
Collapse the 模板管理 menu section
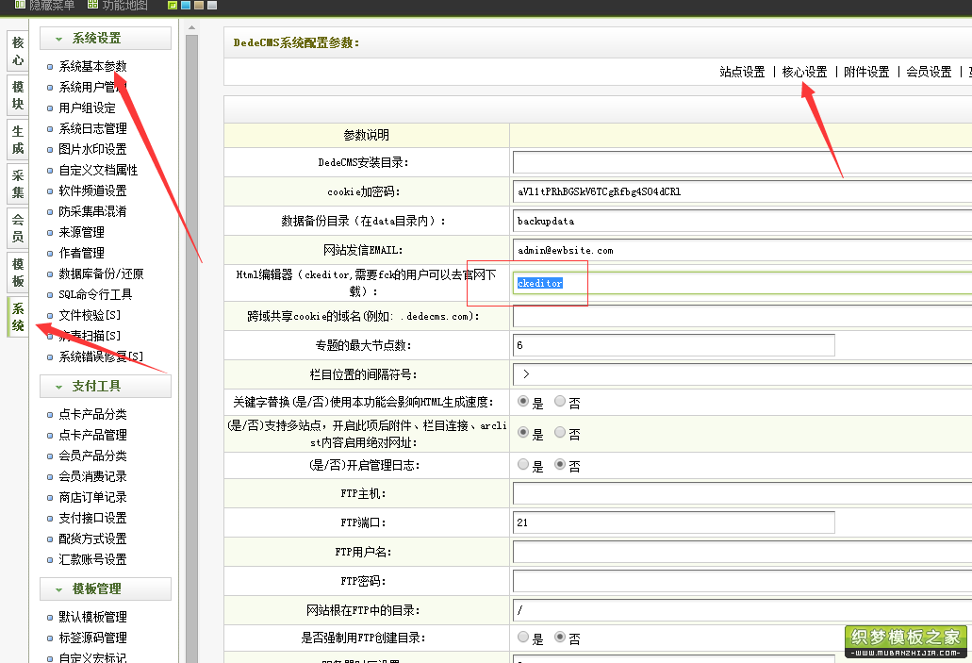[x=106, y=588]
